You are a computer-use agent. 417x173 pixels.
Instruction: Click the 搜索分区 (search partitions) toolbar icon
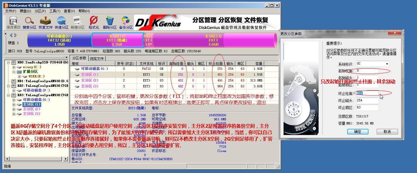pos(29,23)
